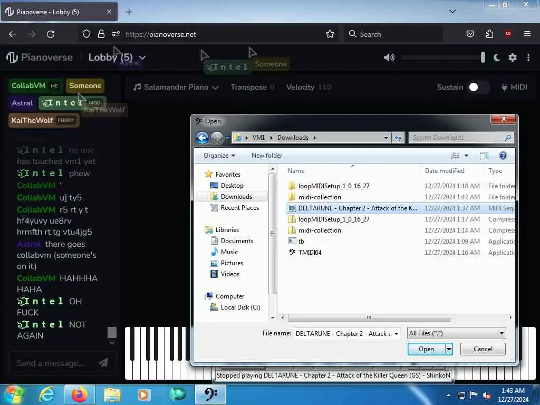Click the Open button split arrow
This screenshot has width=540, height=405.
[x=449, y=349]
